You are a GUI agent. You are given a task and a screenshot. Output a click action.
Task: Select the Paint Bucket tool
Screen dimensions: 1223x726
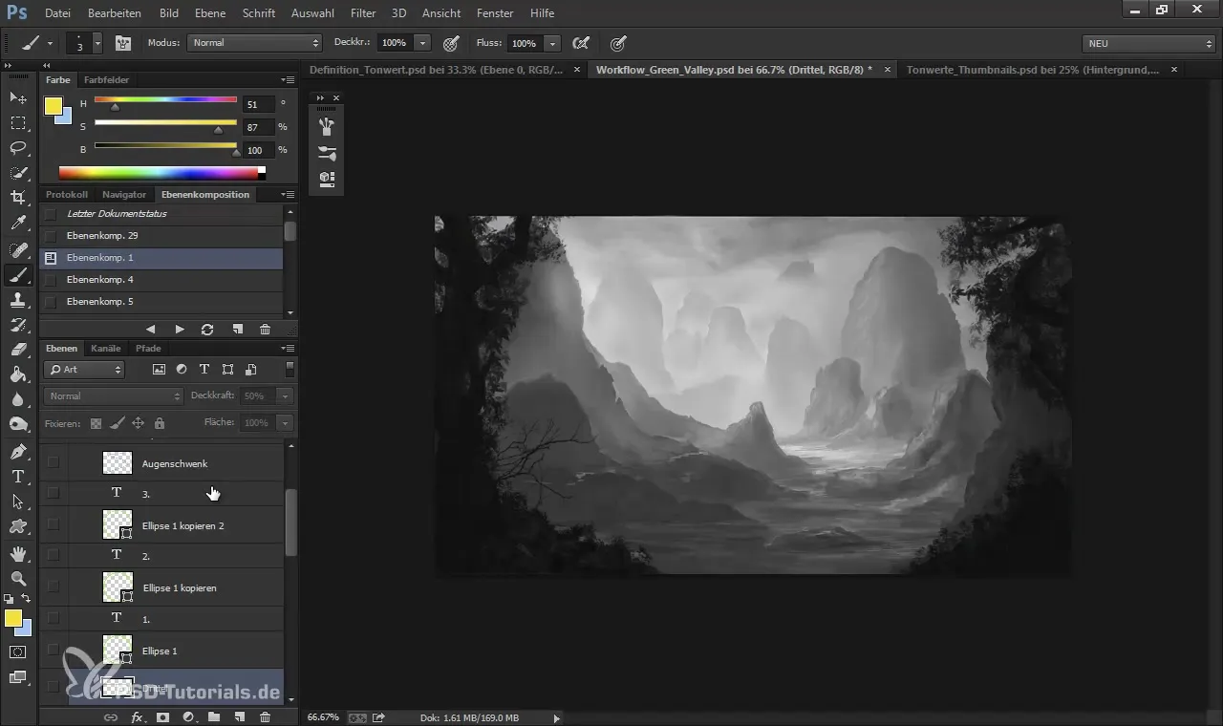18,374
